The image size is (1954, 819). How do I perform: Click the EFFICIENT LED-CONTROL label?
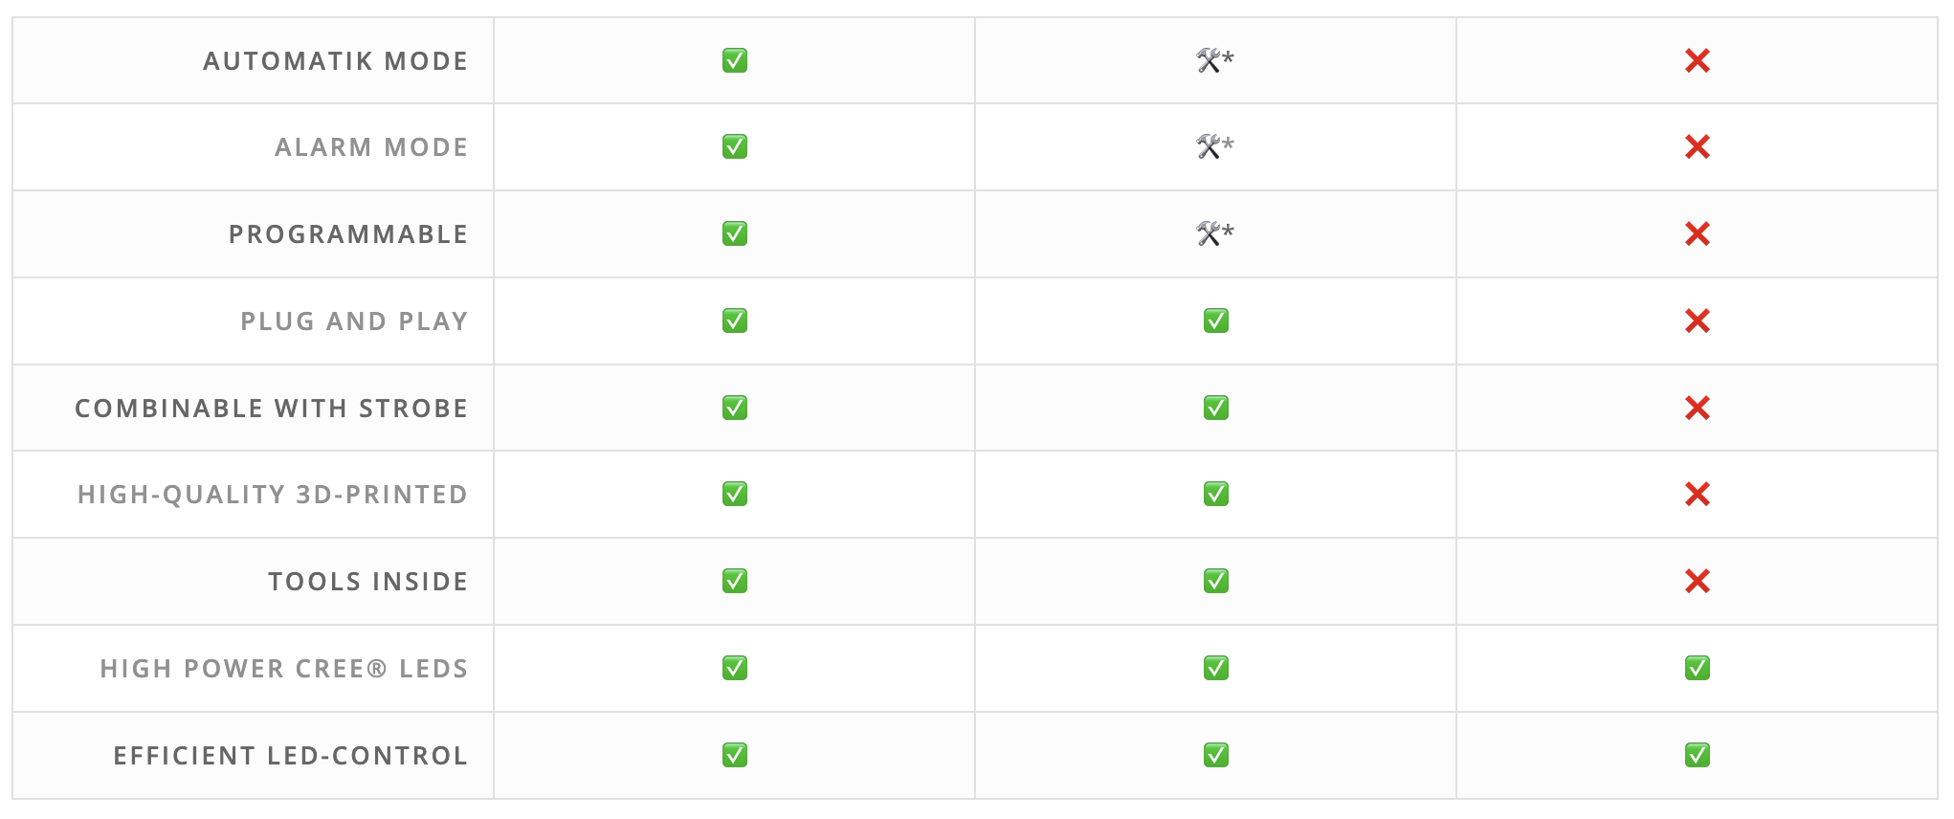[291, 756]
